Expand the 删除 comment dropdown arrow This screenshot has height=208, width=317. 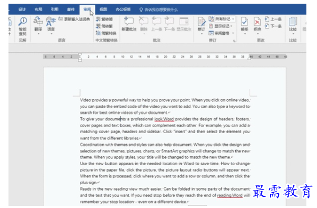pyautogui.click(x=144, y=34)
